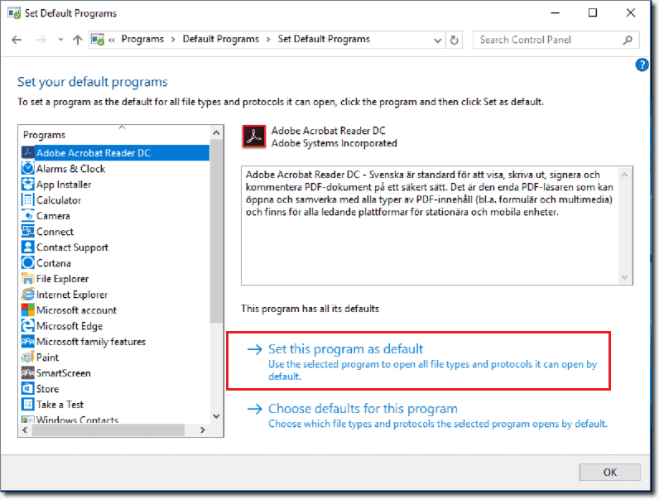Click the Store bag icon
Viewport: 659px width, 499px height.
(x=28, y=389)
